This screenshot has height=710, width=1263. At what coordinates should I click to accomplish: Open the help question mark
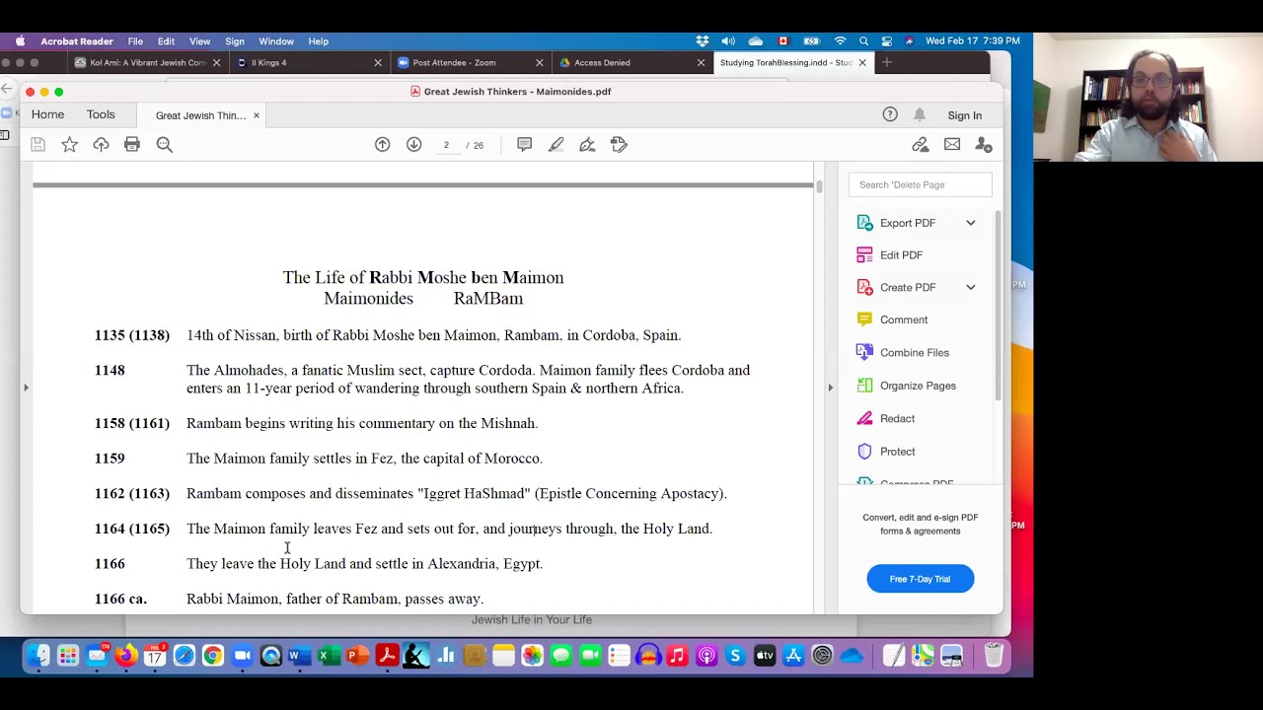click(890, 114)
